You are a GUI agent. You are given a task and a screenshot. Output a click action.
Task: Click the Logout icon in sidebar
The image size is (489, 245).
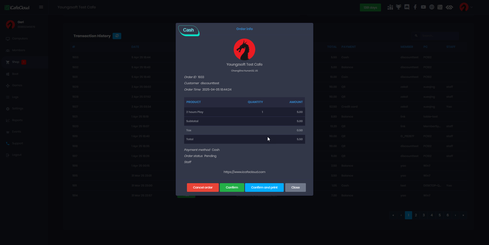point(8,155)
